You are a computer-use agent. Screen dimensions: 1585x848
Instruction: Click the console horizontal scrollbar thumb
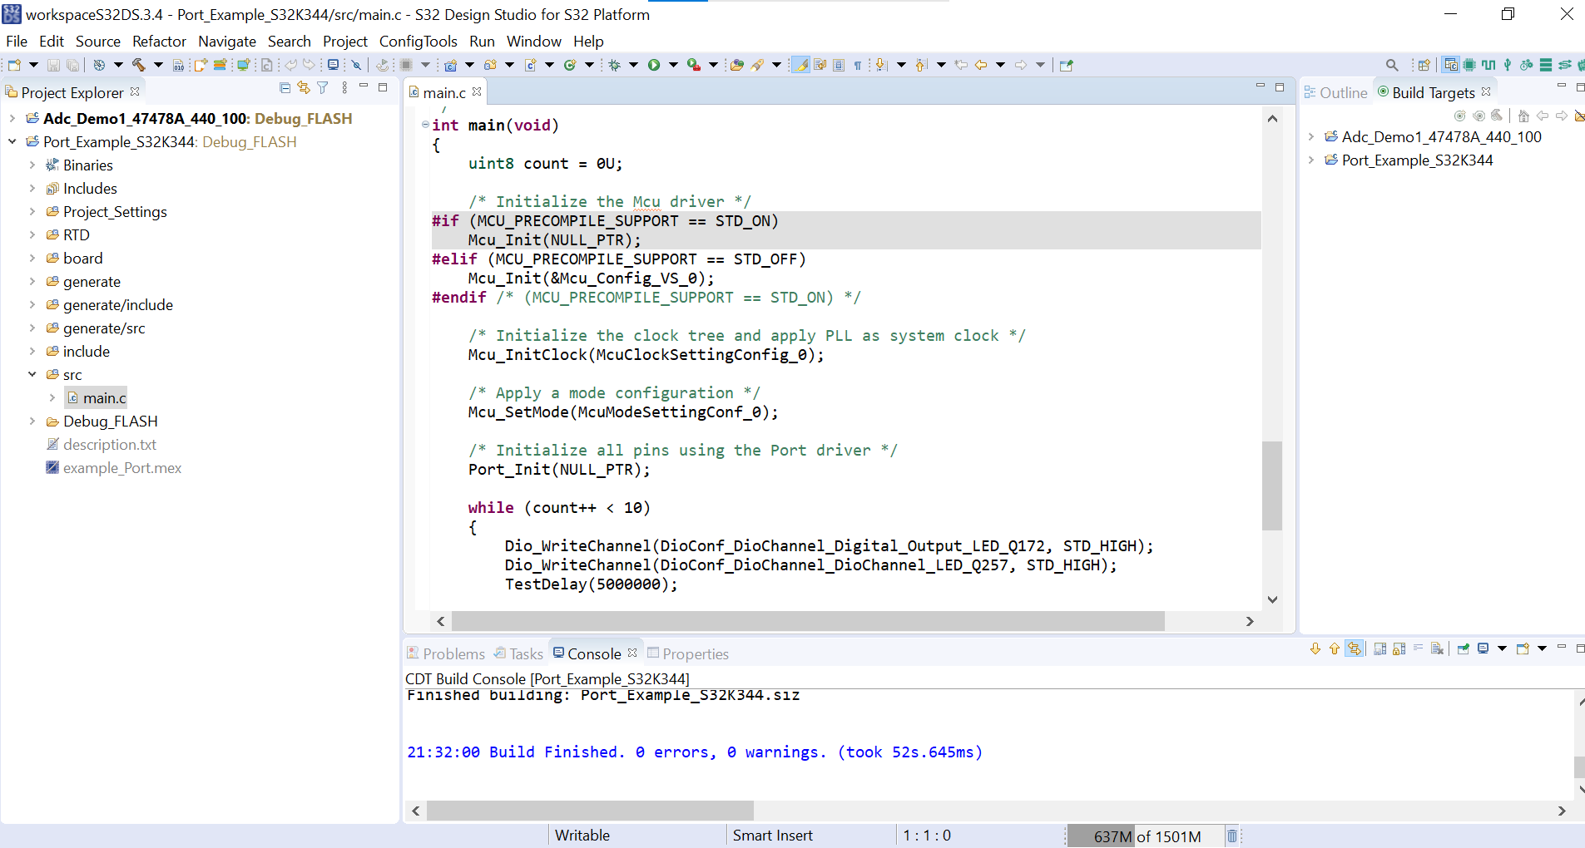(x=590, y=811)
